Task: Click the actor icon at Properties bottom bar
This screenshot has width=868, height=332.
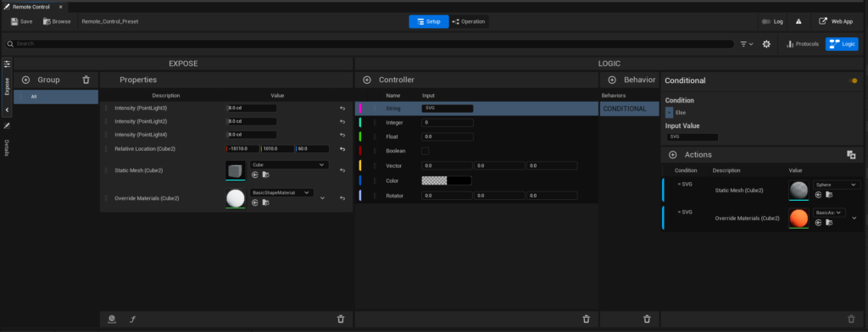Action: pos(112,318)
